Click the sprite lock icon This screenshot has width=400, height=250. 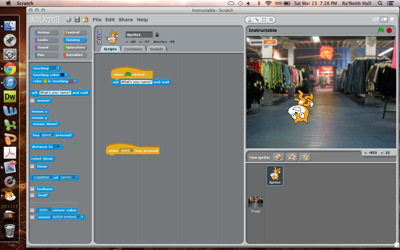click(157, 35)
